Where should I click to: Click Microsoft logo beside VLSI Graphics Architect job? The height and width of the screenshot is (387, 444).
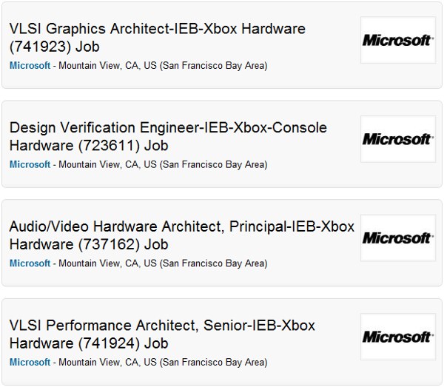click(397, 40)
